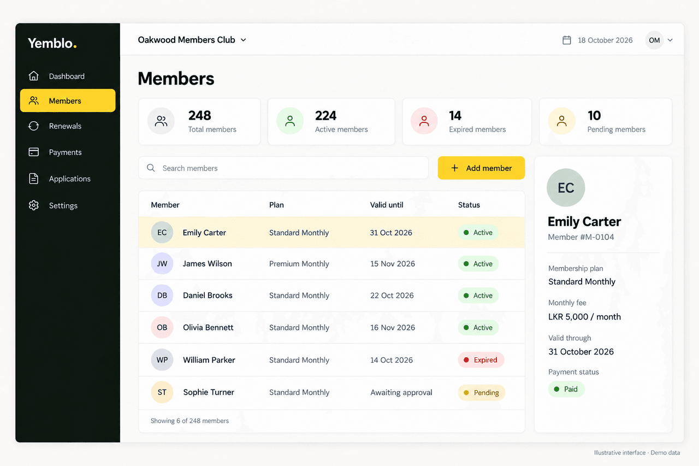Select William Parker's Expired status badge
Screen dimensions: 699x466
[481, 360]
